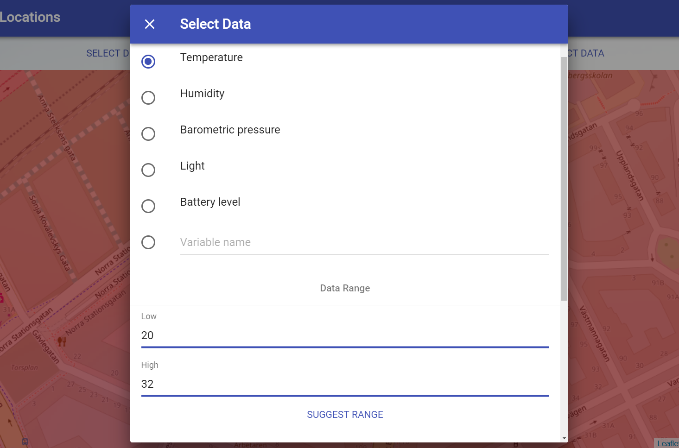Select the Humidity radio button
This screenshot has height=448, width=679.
click(148, 98)
